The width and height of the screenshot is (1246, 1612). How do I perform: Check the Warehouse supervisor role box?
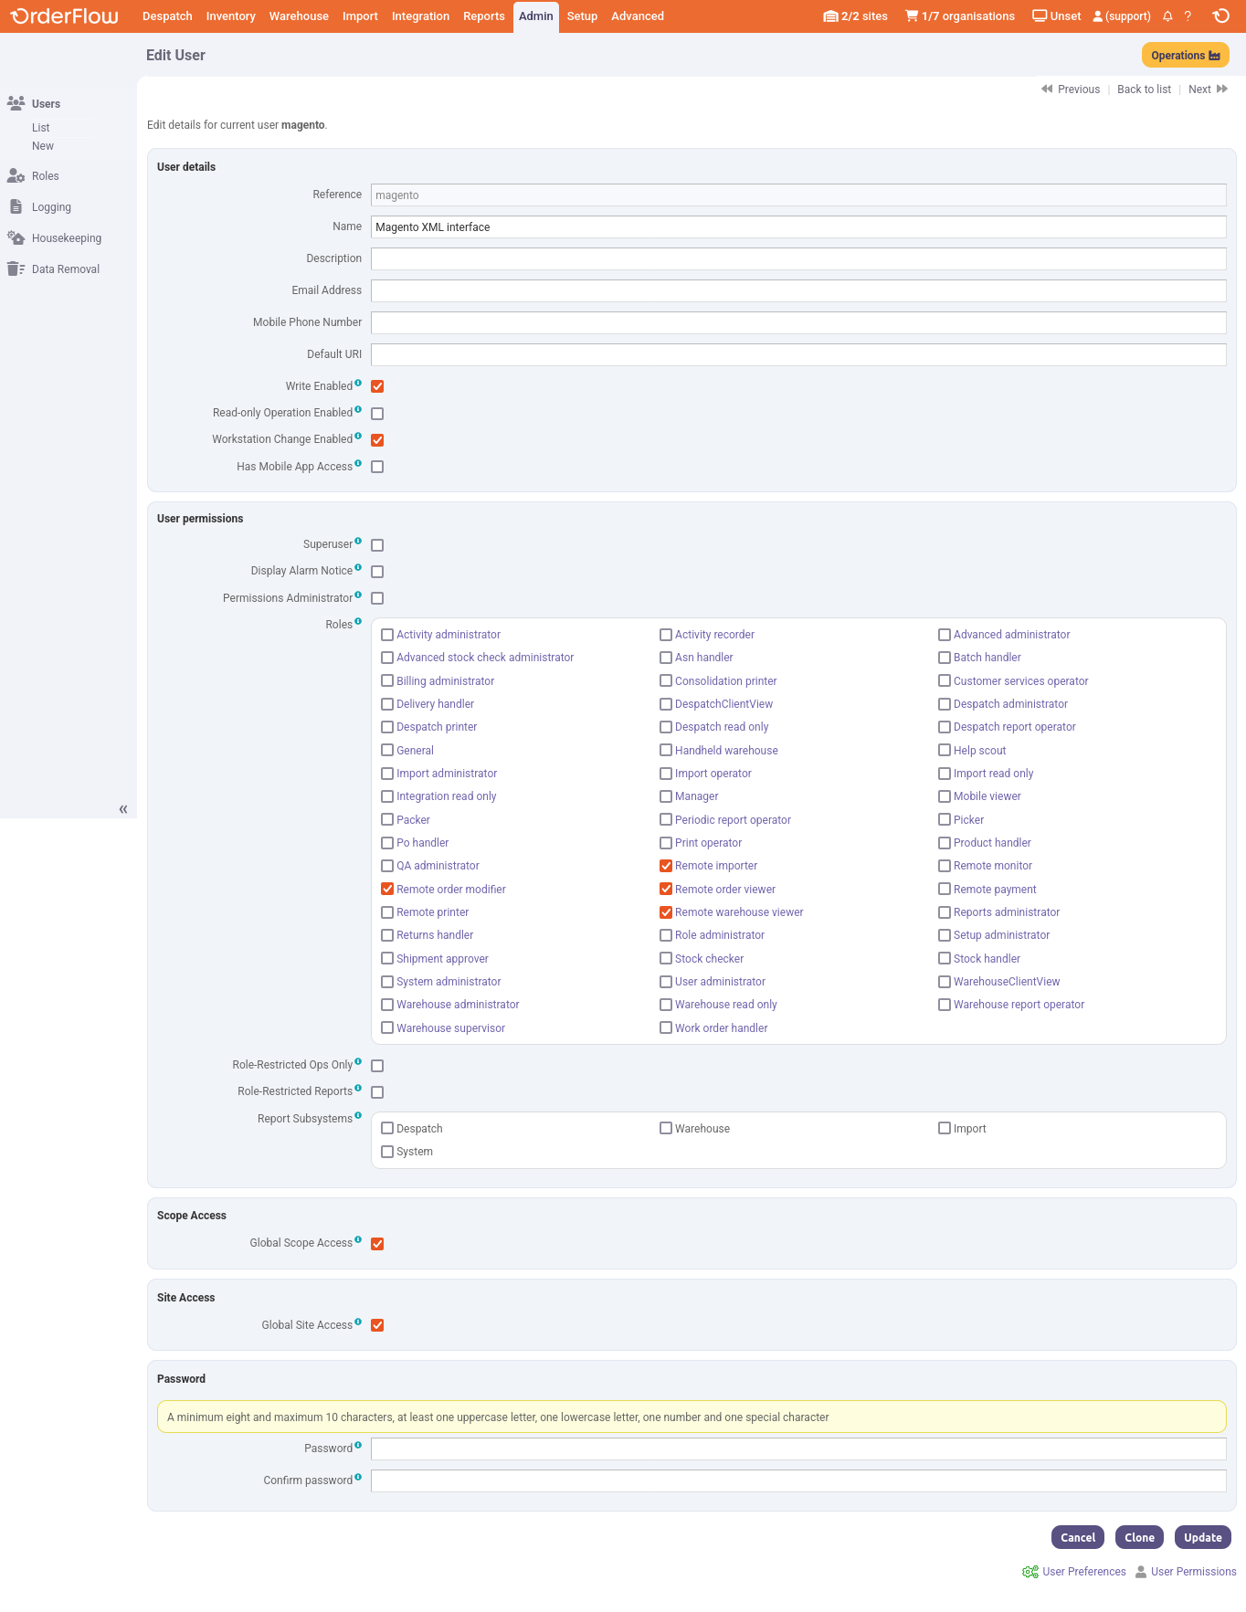387,1027
